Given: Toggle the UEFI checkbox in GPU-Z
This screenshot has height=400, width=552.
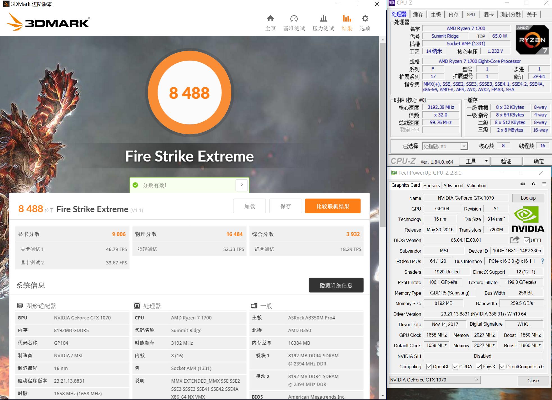Looking at the screenshot, I should pos(527,240).
